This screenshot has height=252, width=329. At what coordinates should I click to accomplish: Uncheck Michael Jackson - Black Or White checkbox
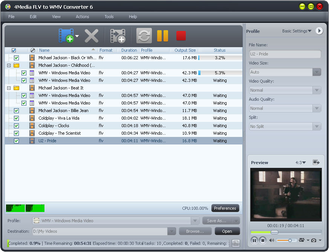(16, 58)
